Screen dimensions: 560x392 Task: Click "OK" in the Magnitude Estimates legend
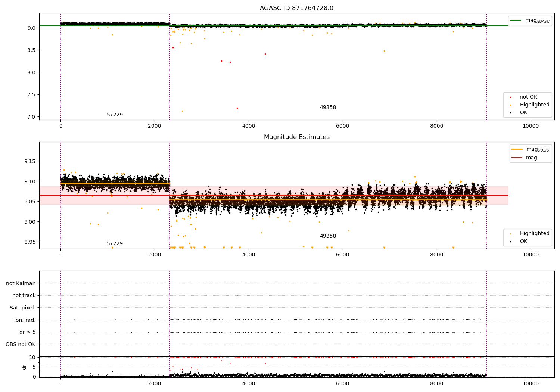(x=523, y=242)
